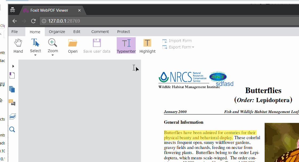This screenshot has width=299, height=162.
Task: Open the layers panel in the sidebar
Action: coord(13,116)
